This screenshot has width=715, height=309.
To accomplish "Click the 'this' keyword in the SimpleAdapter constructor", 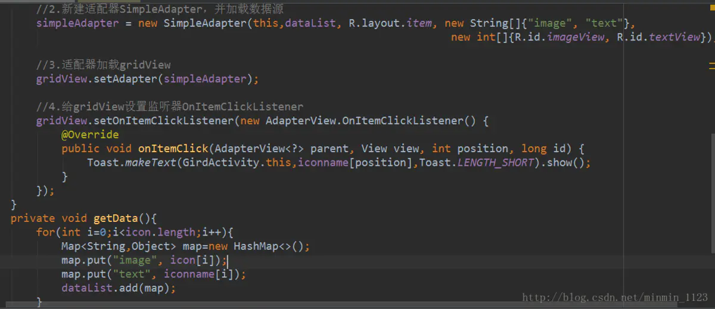I will (x=266, y=23).
